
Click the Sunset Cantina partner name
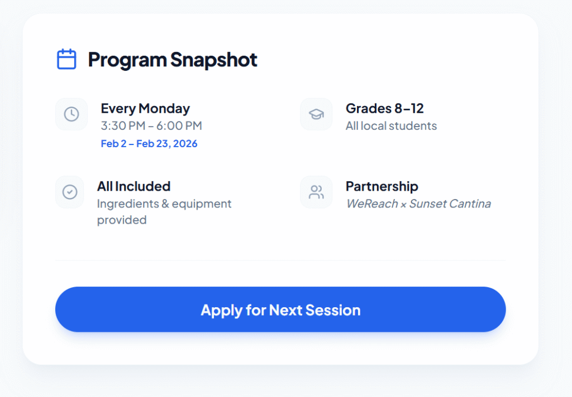pyautogui.click(x=450, y=204)
